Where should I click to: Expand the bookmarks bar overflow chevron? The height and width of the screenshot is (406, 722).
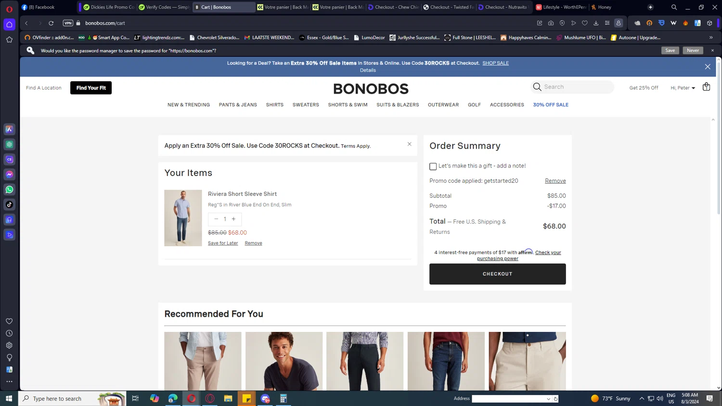pyautogui.click(x=711, y=38)
